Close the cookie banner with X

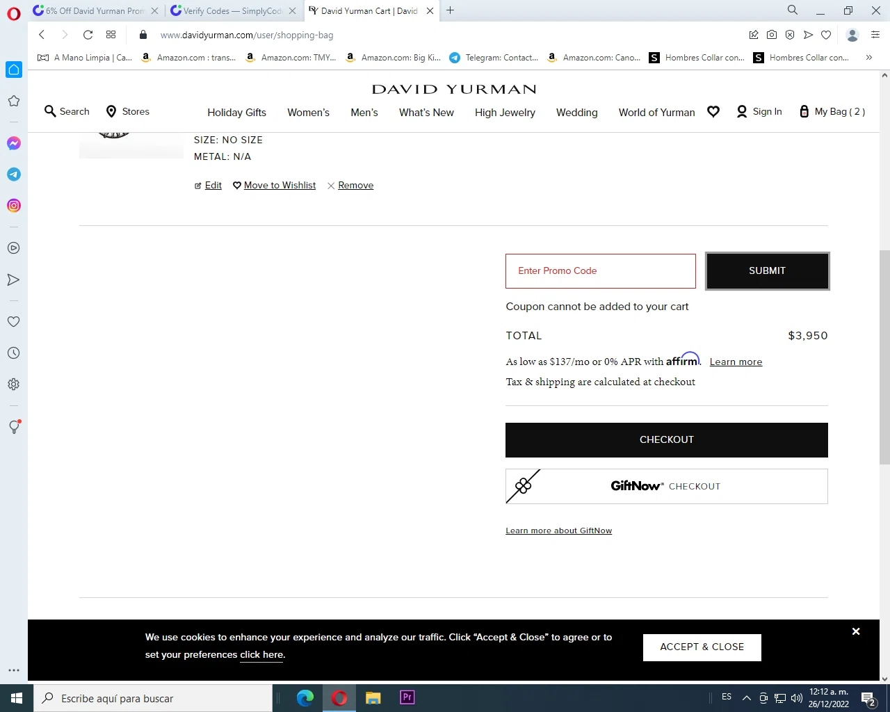tap(856, 631)
